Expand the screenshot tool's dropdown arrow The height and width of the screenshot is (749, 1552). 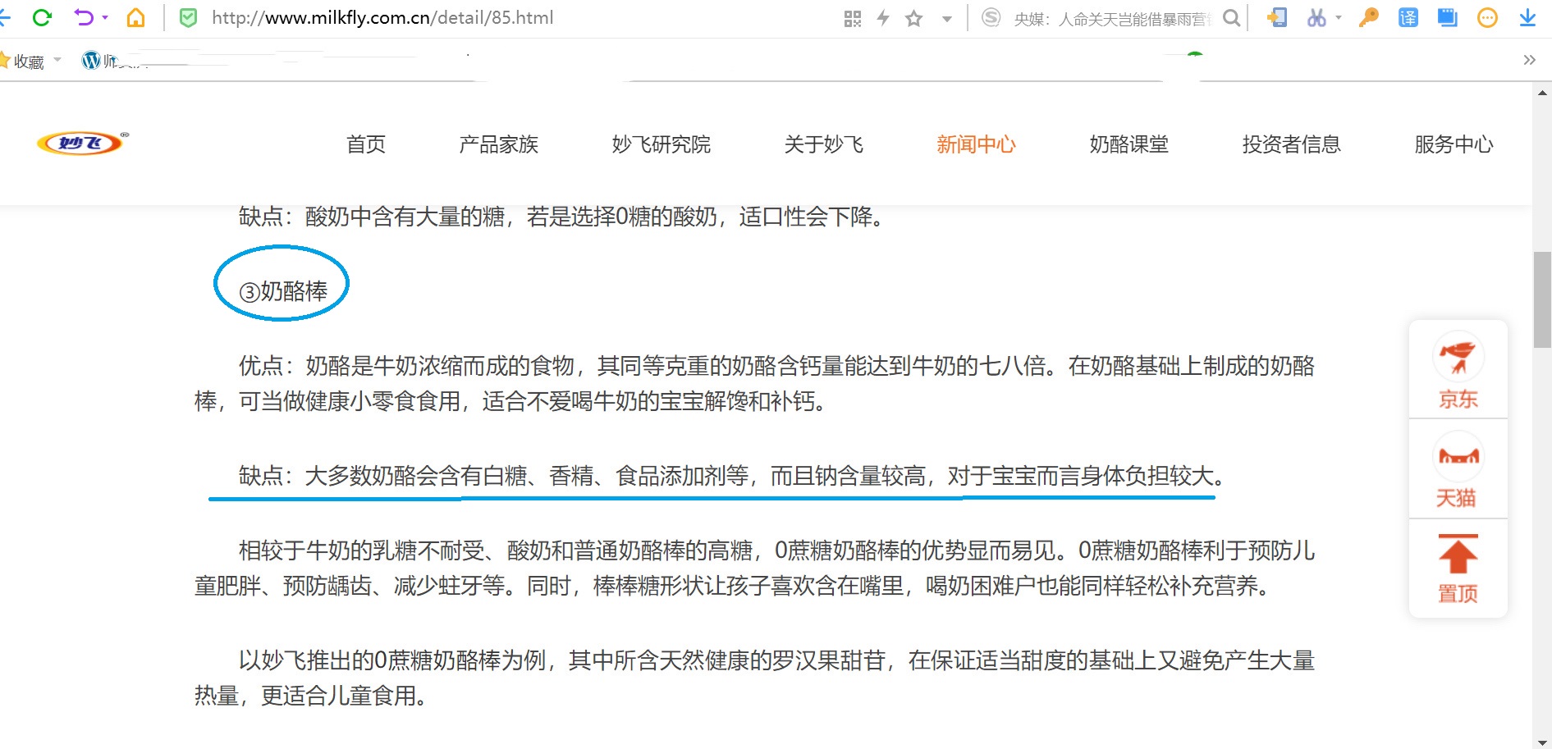(1337, 17)
